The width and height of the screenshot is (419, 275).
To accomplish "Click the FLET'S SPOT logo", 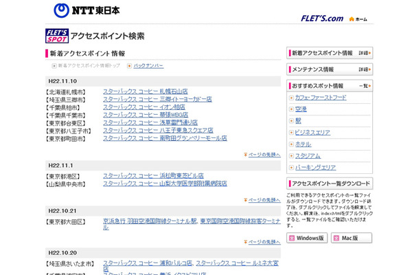I will pyautogui.click(x=57, y=36).
